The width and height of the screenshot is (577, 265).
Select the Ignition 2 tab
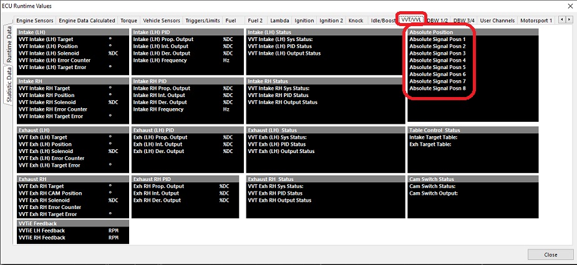click(x=331, y=21)
